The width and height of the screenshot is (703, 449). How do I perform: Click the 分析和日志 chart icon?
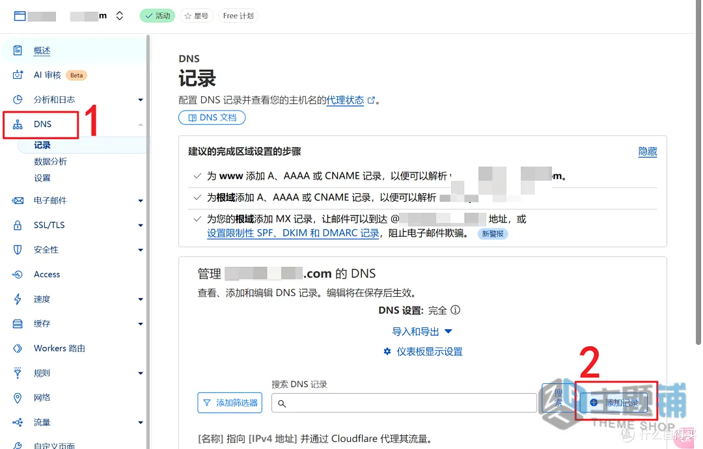[x=18, y=100]
